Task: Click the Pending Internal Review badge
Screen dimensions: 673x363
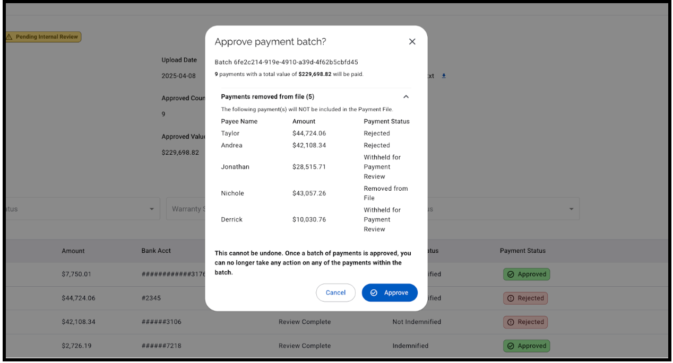Action: (42, 37)
